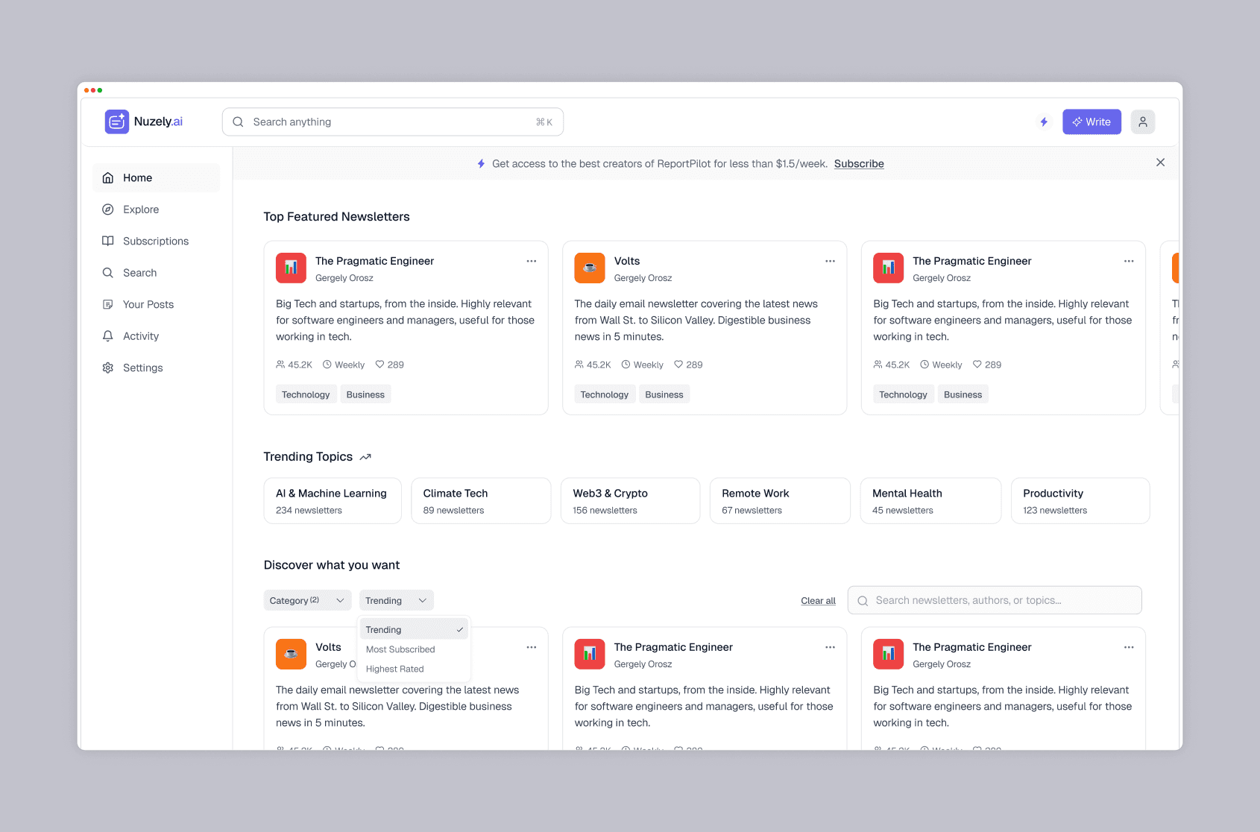Image resolution: width=1260 pixels, height=832 pixels.
Task: Click the Subscriptions book icon
Action: 108,241
